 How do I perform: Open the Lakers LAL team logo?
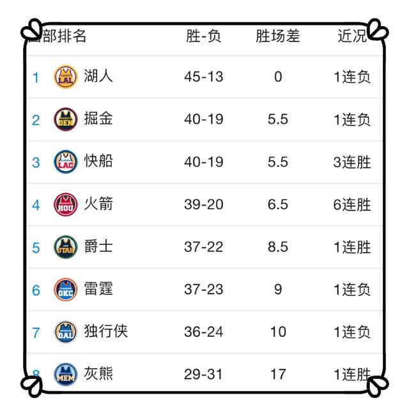pyautogui.click(x=66, y=77)
